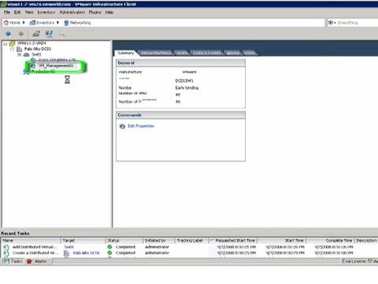Click the add host toolbar icon

(x=36, y=33)
